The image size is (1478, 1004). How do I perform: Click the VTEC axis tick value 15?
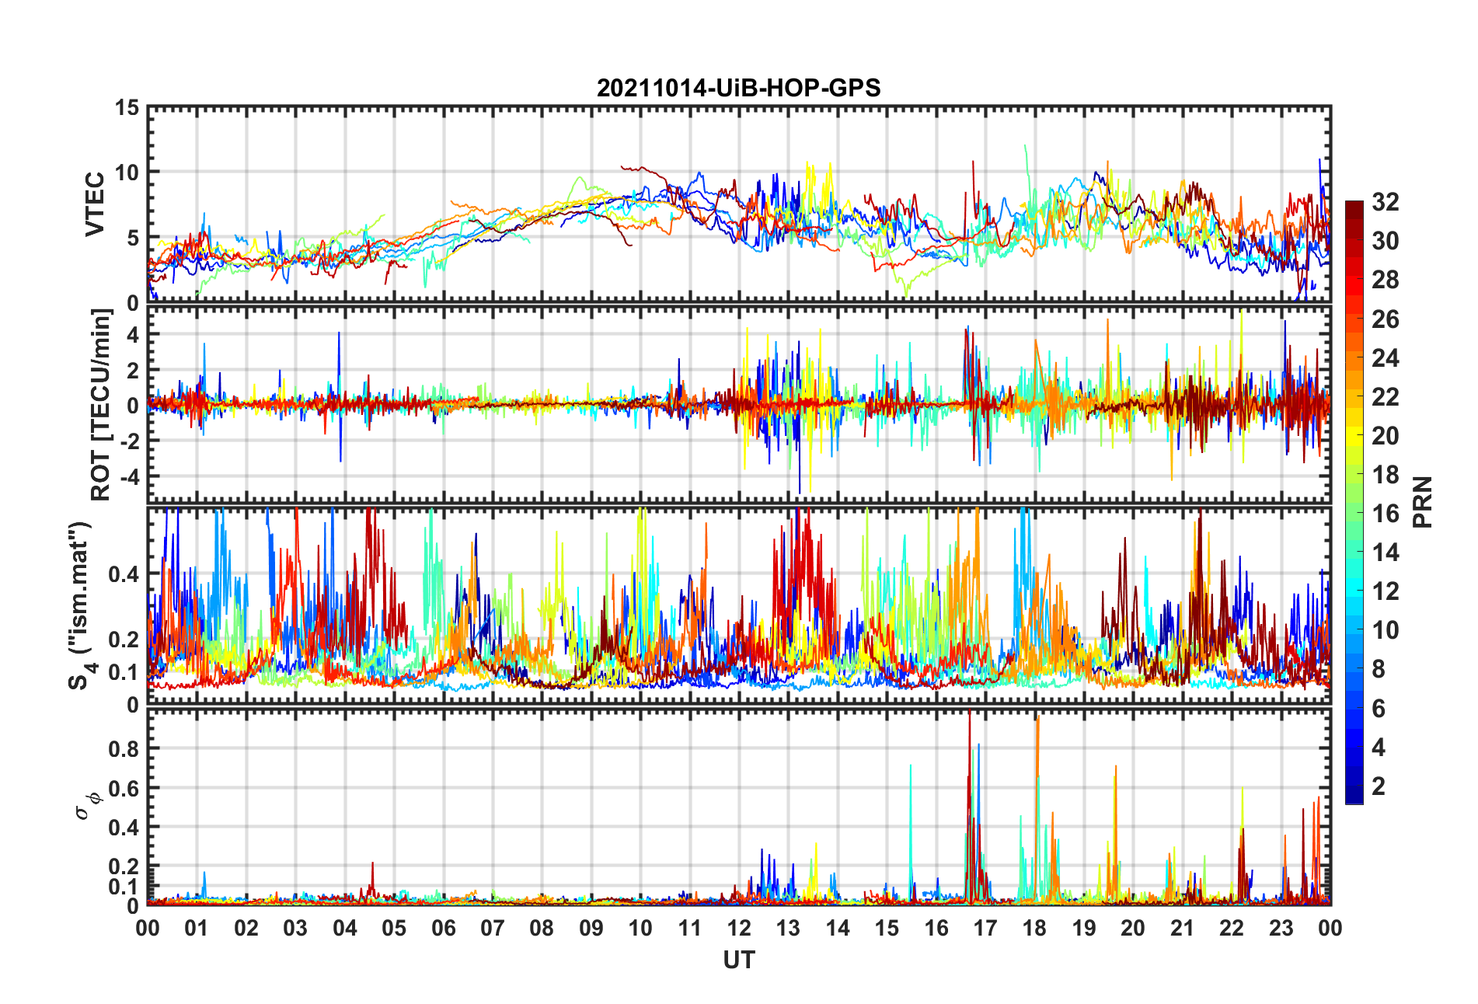point(127,108)
